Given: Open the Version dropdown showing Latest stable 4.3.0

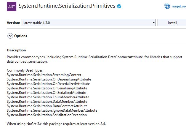Looking at the screenshot, I should [89, 23].
